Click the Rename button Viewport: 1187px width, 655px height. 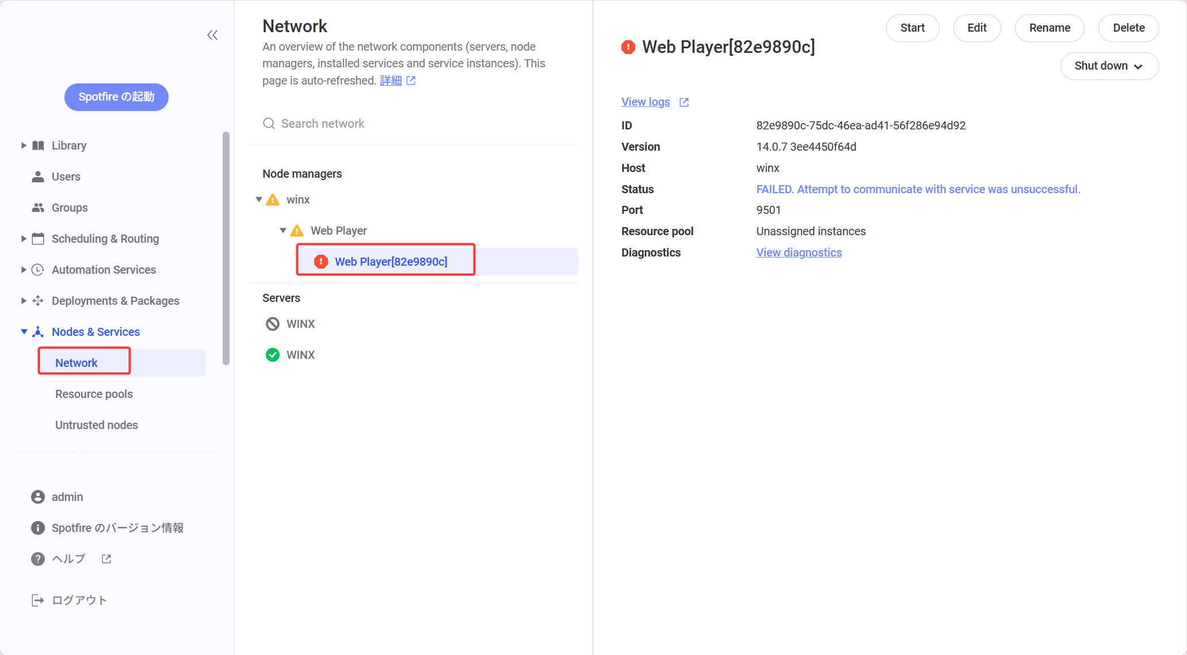[1049, 28]
